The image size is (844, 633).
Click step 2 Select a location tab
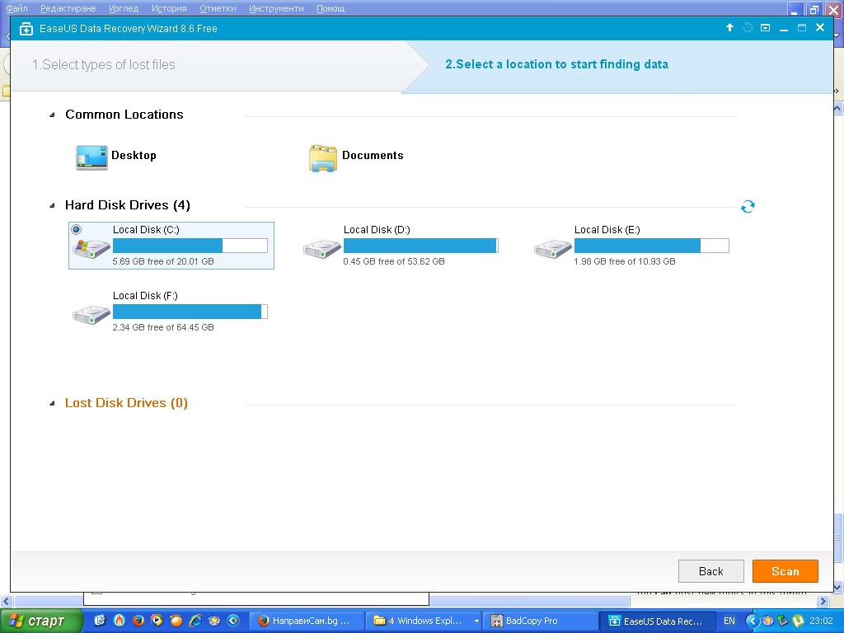(556, 64)
